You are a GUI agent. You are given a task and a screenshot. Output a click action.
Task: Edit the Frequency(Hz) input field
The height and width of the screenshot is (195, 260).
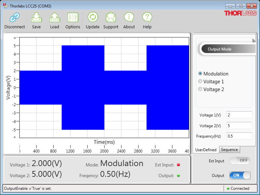(239, 136)
